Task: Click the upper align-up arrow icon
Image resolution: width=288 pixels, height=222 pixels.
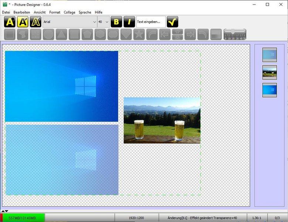Action: (x=177, y=31)
